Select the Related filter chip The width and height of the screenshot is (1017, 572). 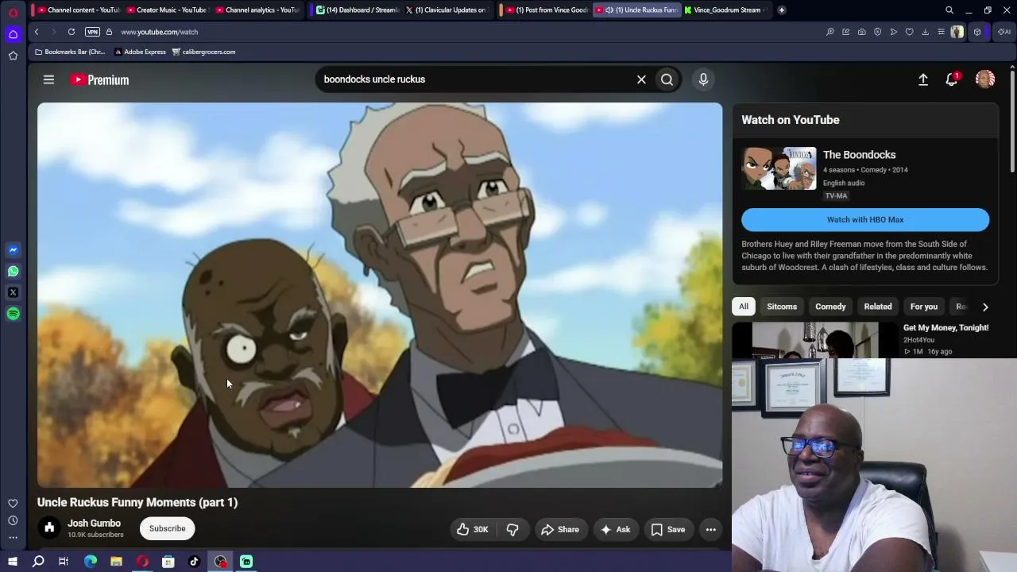(878, 307)
